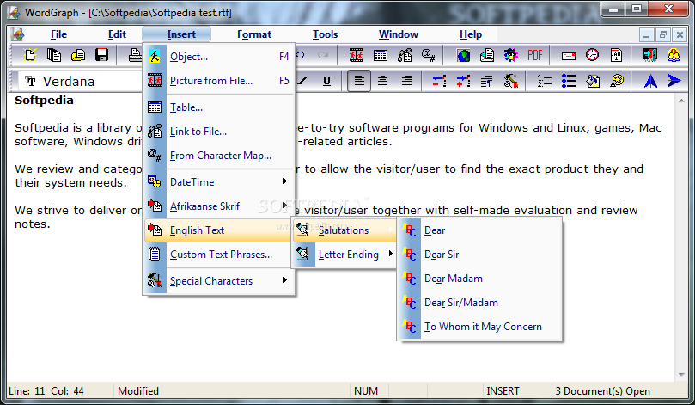Click the scrollbar down arrow
Screen dimensions: 695x405
pos(680,375)
